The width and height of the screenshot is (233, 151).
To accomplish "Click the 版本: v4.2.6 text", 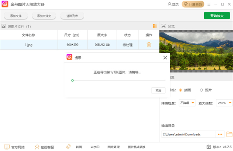I will (x=222, y=147).
